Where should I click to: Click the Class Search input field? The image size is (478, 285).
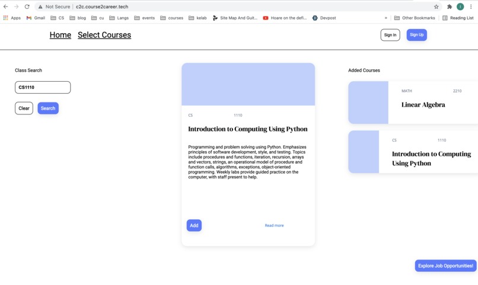point(43,87)
